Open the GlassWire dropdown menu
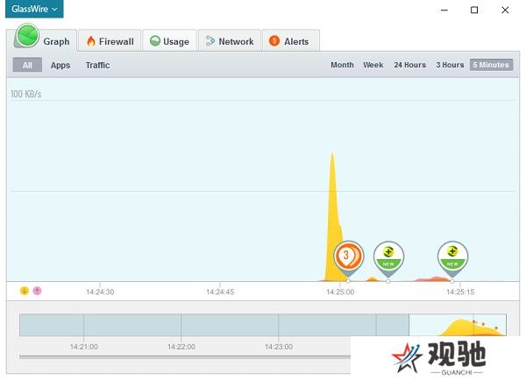 [34, 9]
